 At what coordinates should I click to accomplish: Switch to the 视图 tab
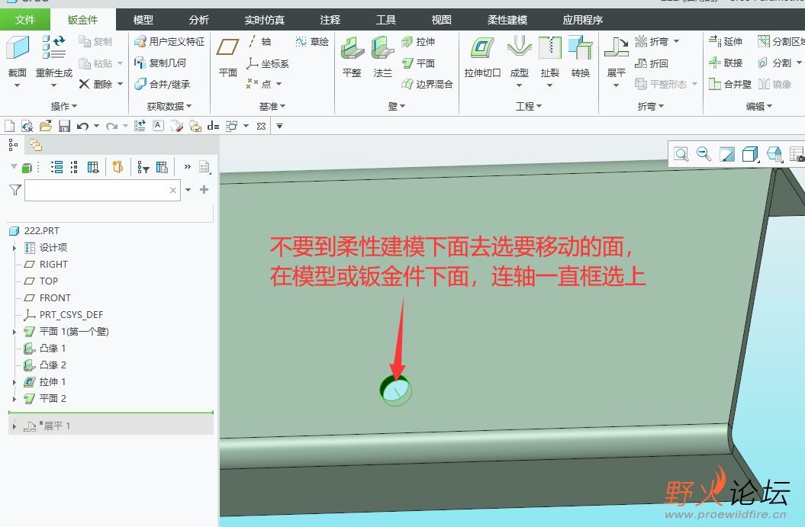[442, 20]
